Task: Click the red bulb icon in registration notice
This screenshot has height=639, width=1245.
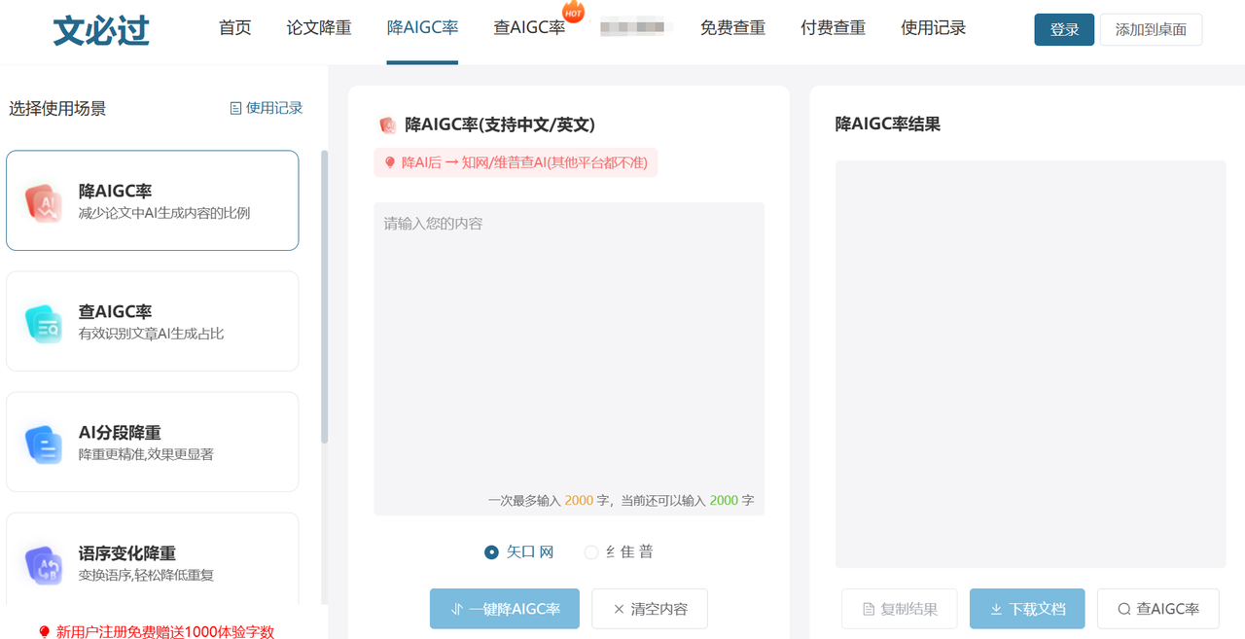Action: [x=44, y=632]
